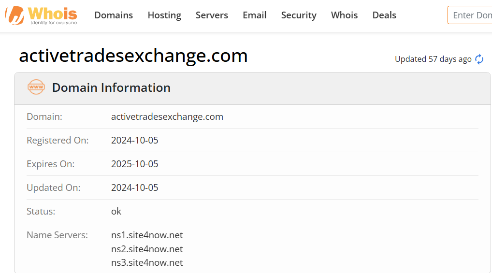Select name server ns2.site4now.net
This screenshot has width=492, height=273.
[x=147, y=249]
